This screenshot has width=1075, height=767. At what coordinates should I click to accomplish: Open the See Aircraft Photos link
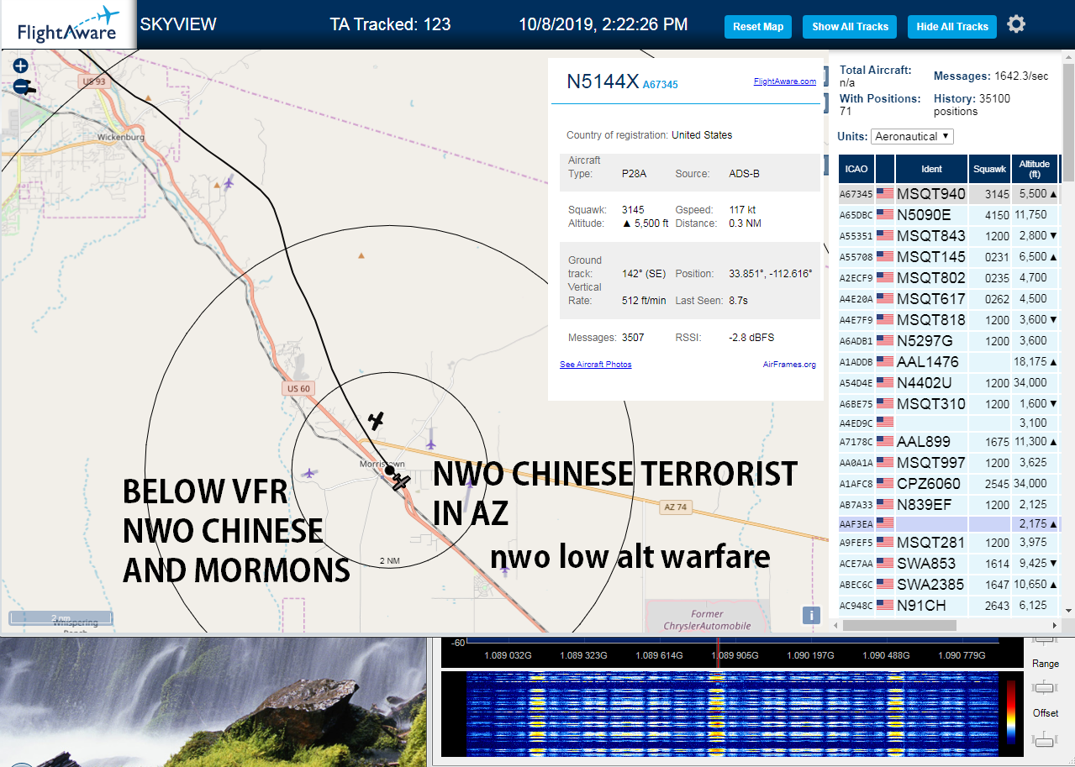click(x=595, y=365)
